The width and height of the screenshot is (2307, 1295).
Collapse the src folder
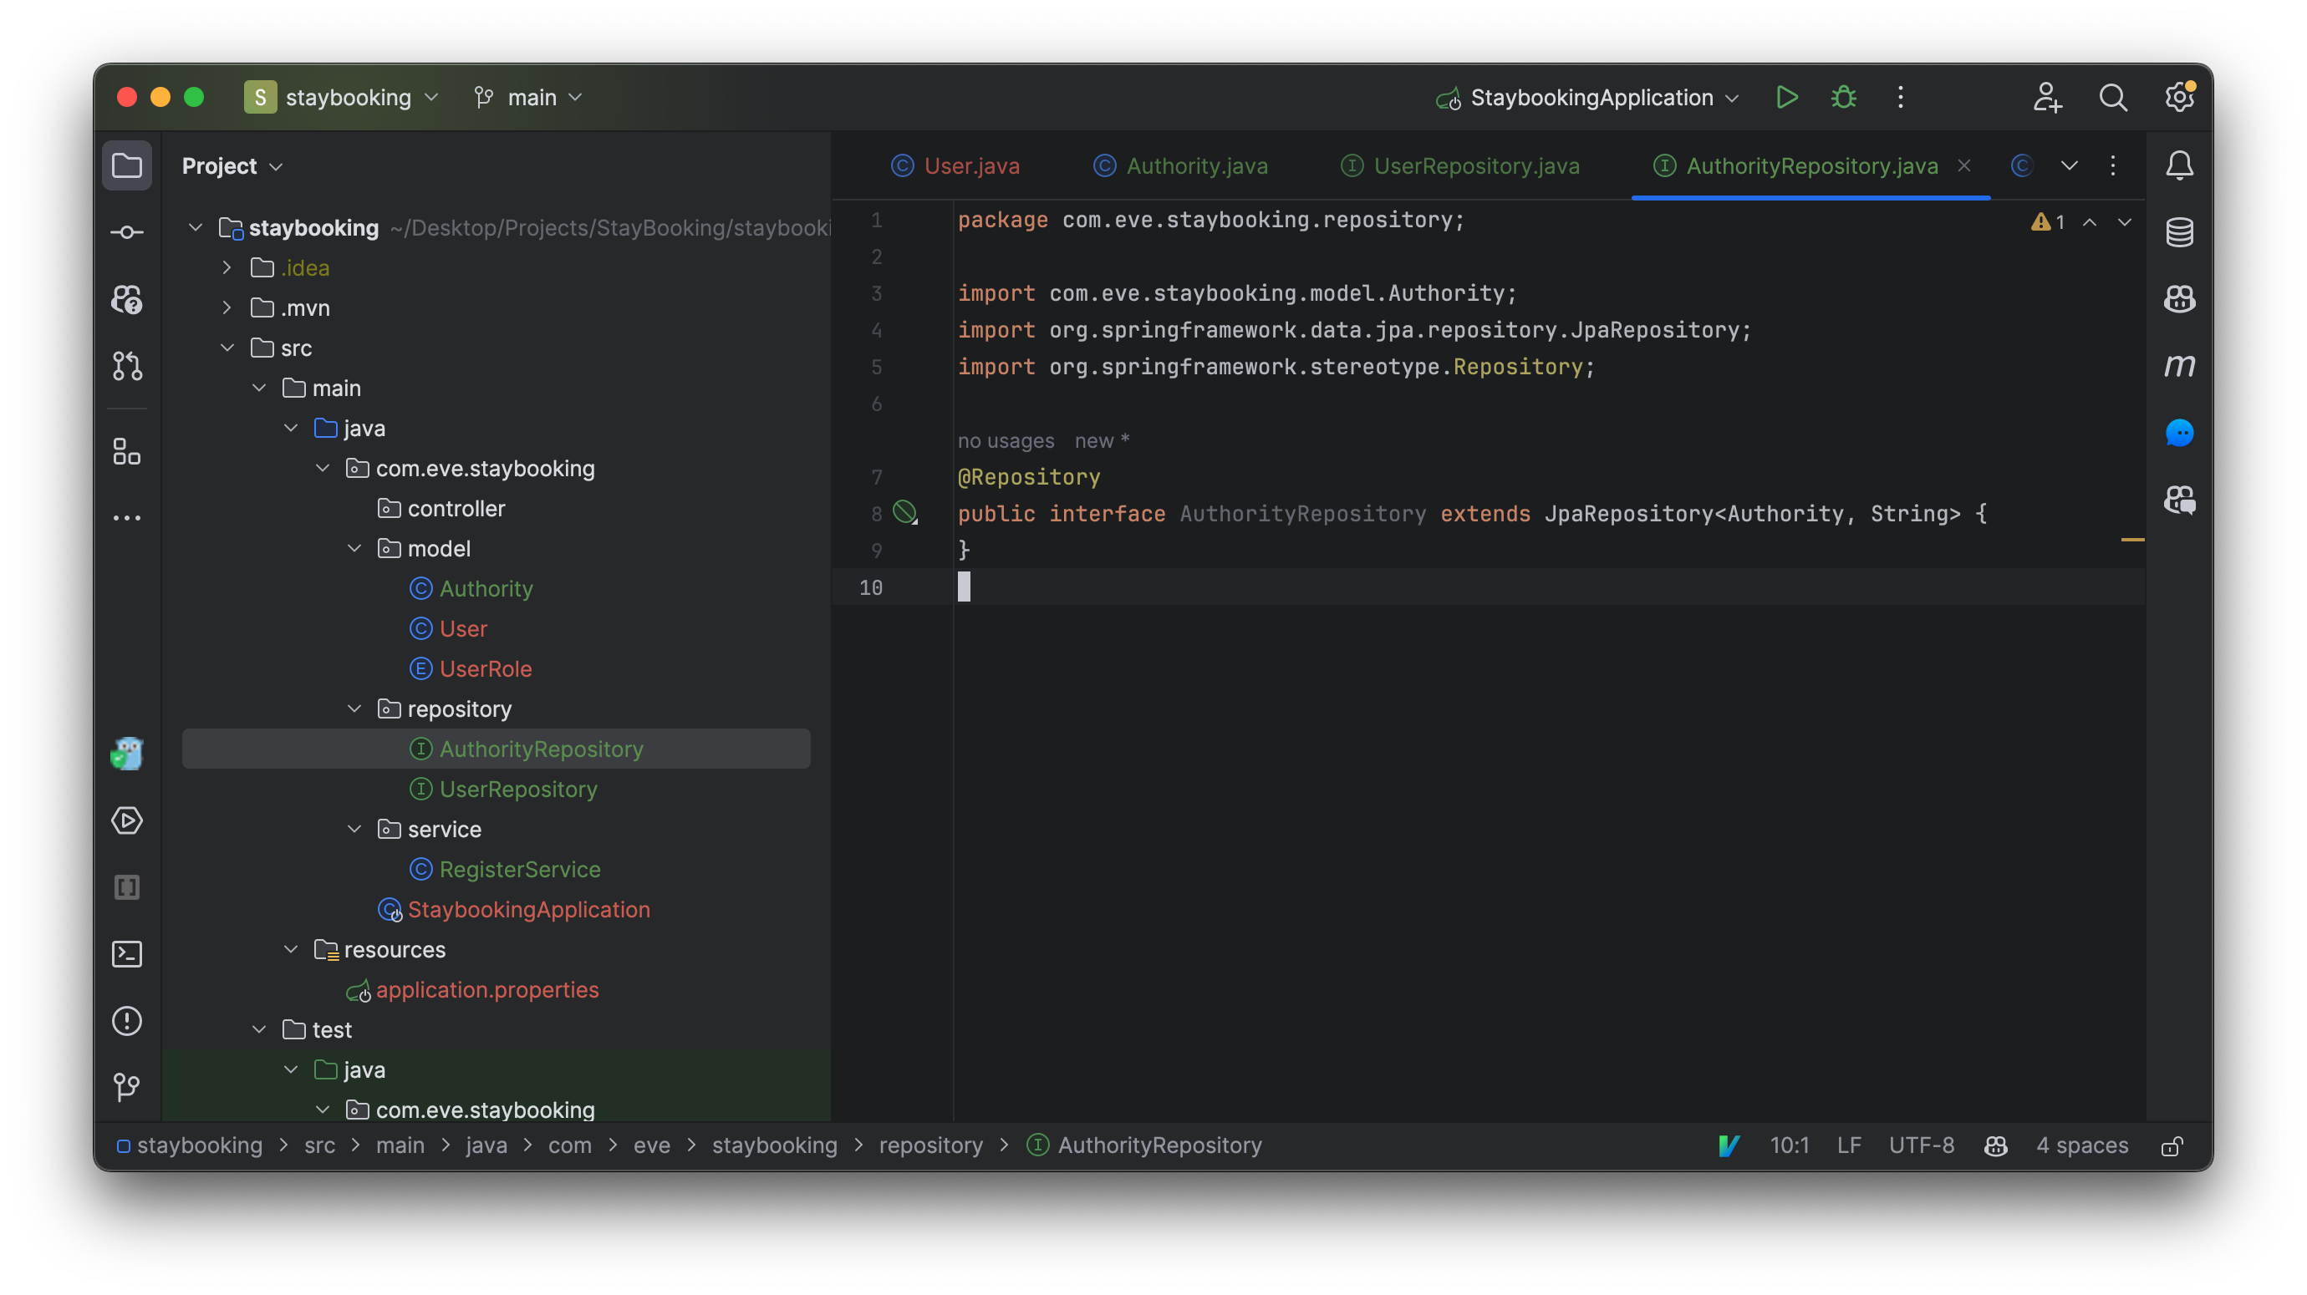tap(227, 348)
